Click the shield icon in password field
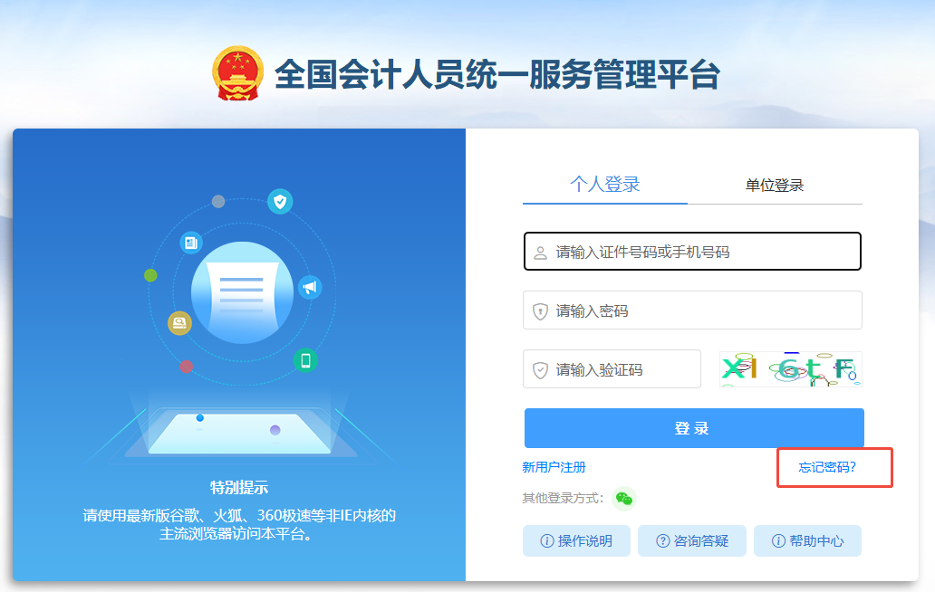935x592 pixels. 540,310
